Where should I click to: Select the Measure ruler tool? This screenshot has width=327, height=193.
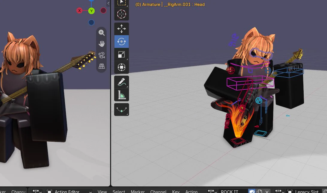click(122, 95)
